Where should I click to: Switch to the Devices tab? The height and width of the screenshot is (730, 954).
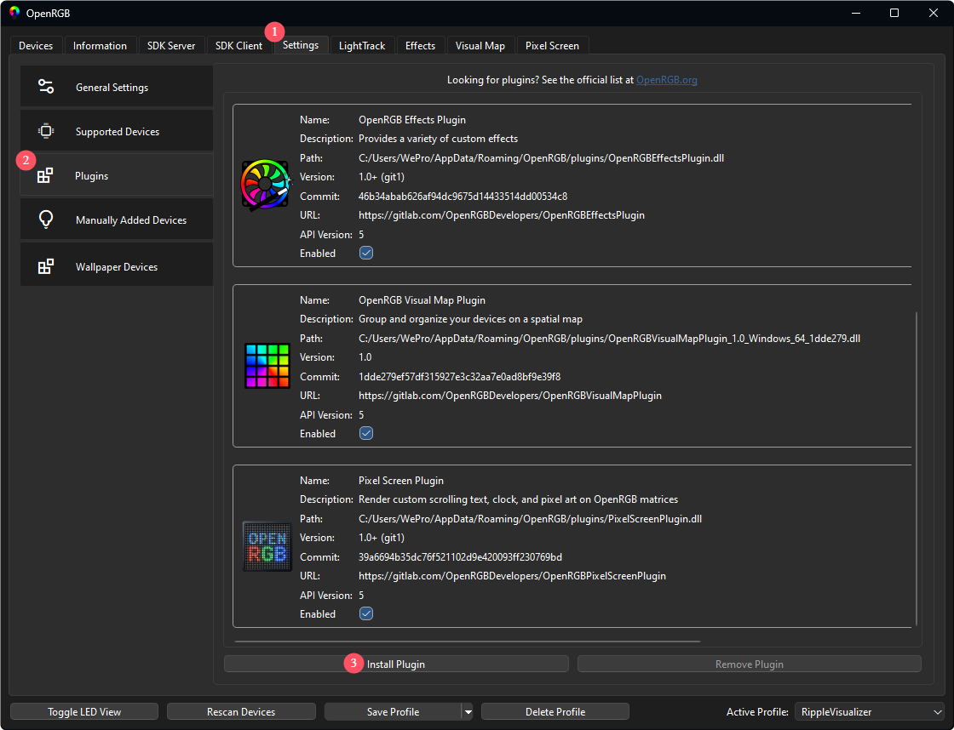tap(36, 46)
